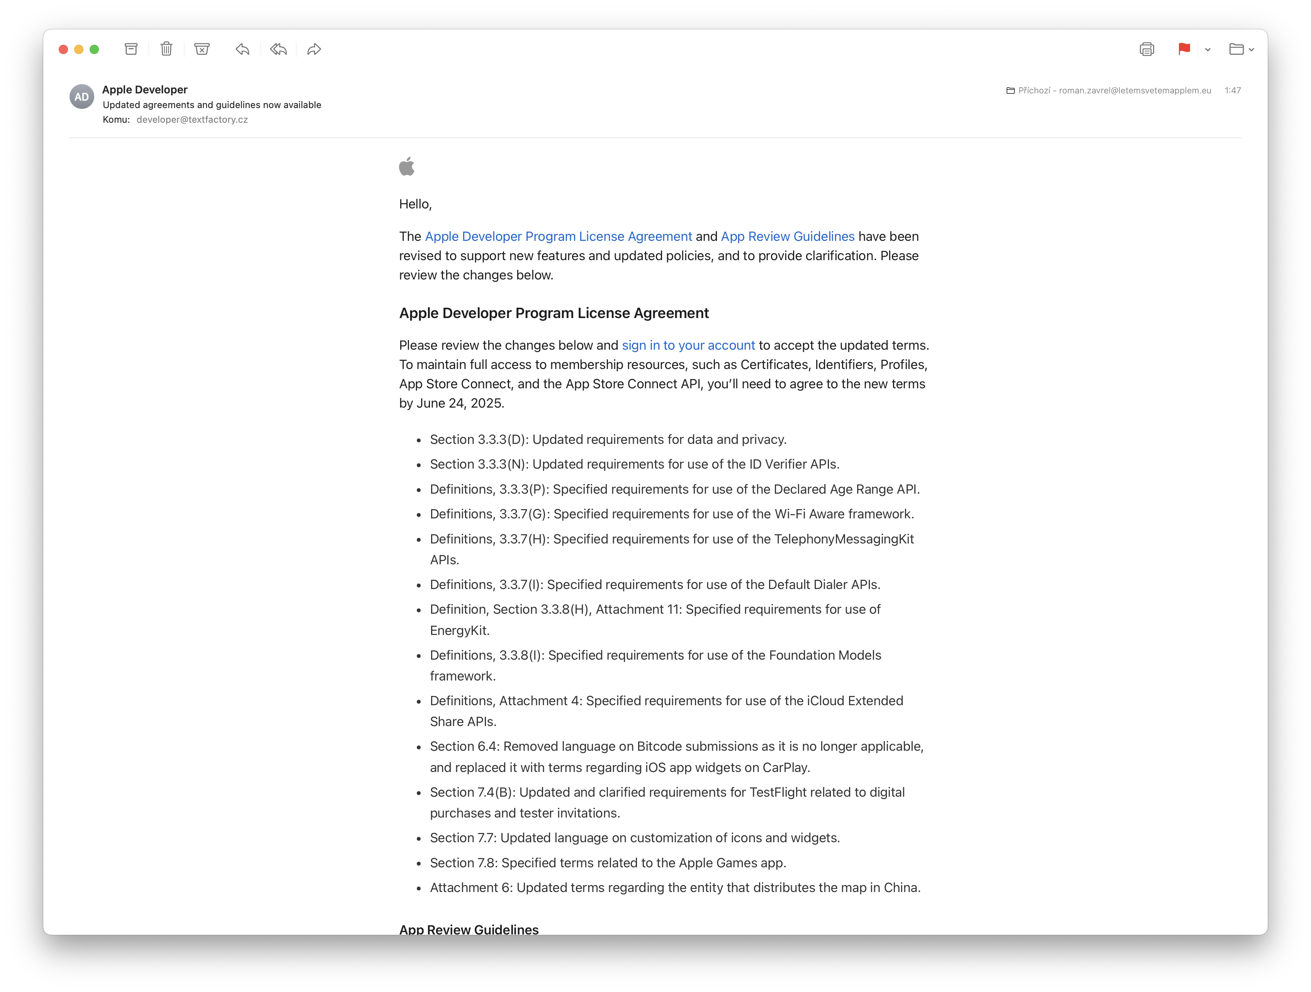Click the Apple logo in email
1311x992 pixels.
tap(407, 166)
